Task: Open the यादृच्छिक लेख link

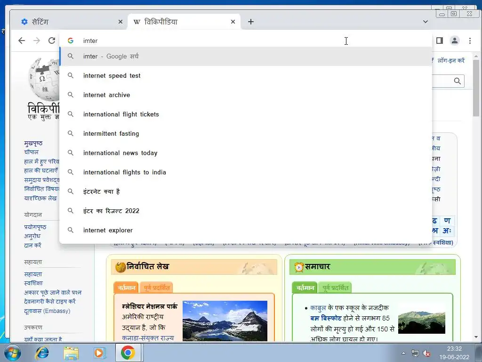Action: tap(40, 198)
